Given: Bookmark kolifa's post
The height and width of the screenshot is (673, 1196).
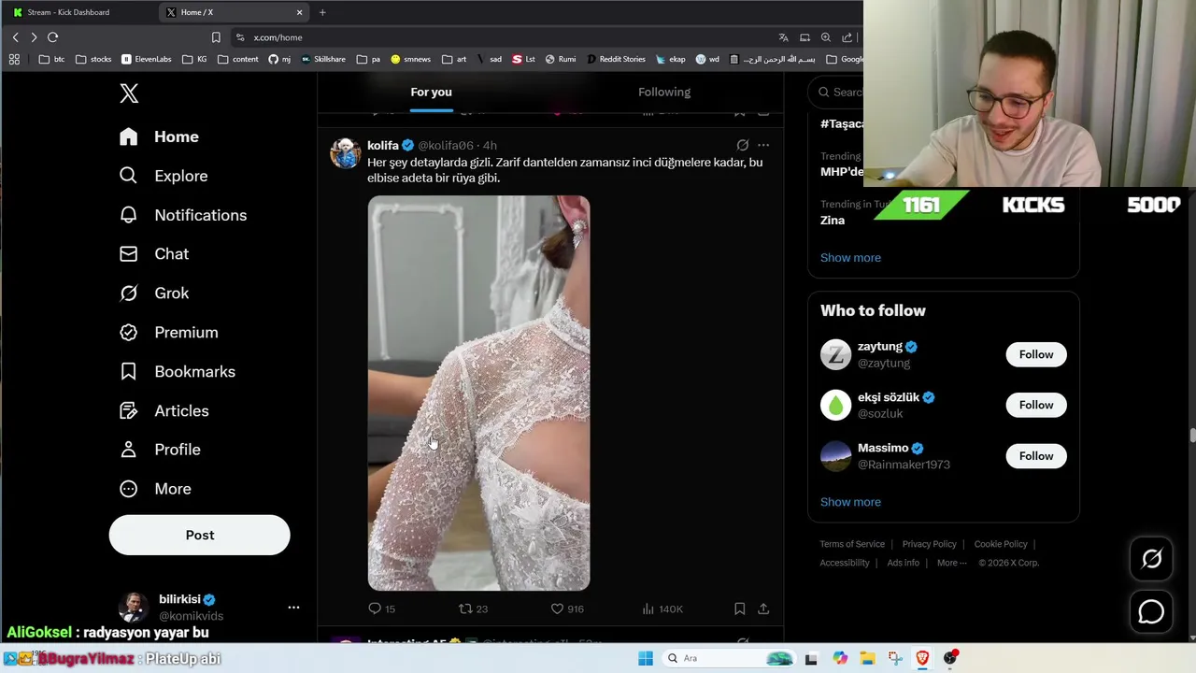Looking at the screenshot, I should tap(739, 609).
